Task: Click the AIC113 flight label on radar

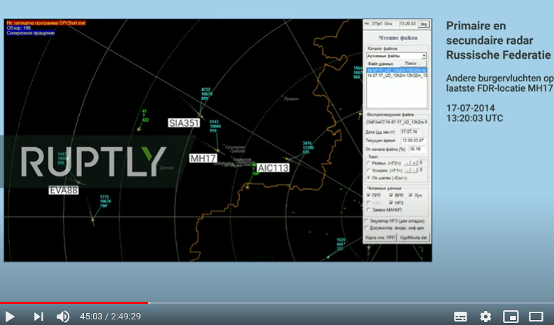Action: pyautogui.click(x=273, y=167)
